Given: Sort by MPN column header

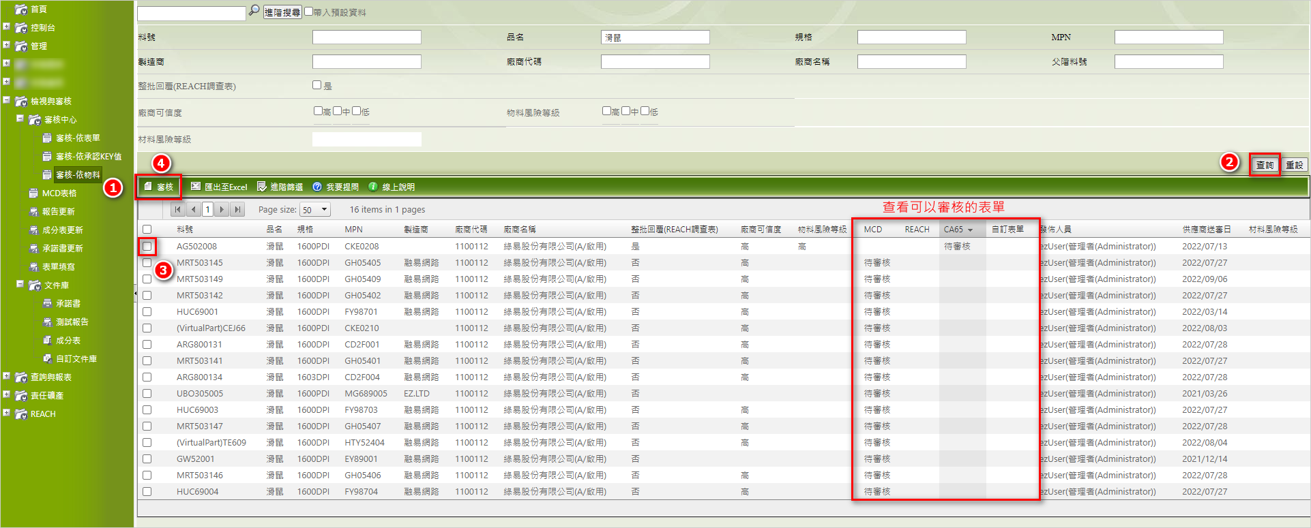Looking at the screenshot, I should click(353, 230).
